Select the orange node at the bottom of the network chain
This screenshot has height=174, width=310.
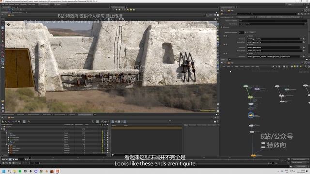pyautogui.click(x=253, y=156)
